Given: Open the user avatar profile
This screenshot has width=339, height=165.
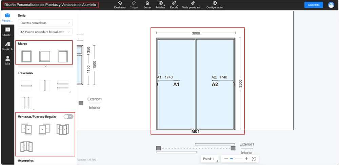Looking at the screenshot, I should click(x=331, y=5).
